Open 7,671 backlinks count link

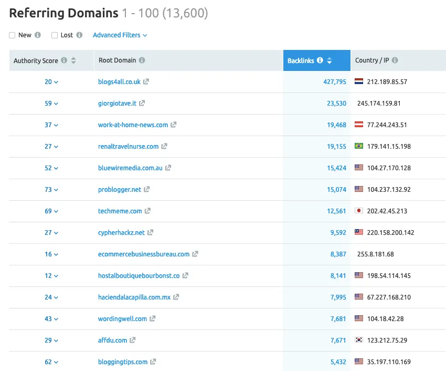(x=338, y=341)
